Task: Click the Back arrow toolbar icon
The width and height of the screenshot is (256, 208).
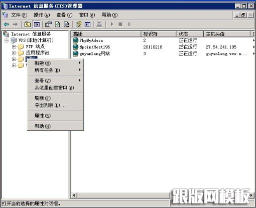Action: tap(7, 24)
